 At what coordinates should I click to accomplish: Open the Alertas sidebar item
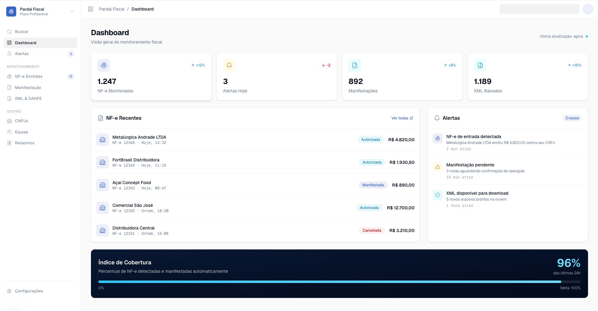tap(40, 54)
